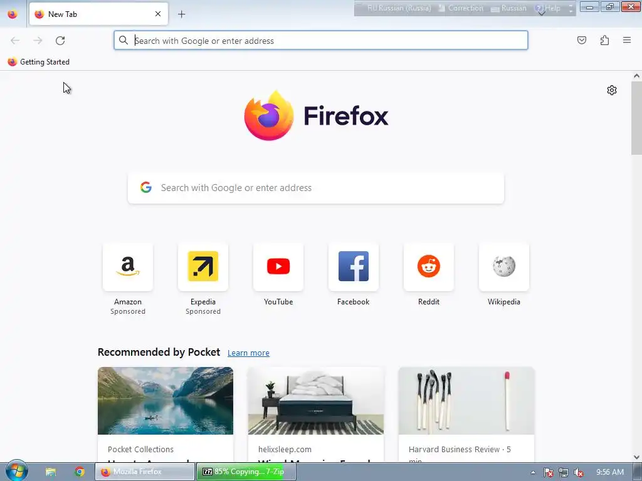Image resolution: width=642 pixels, height=481 pixels.
Task: Click the RU Russian (Russia) language bar item
Action: [399, 8]
